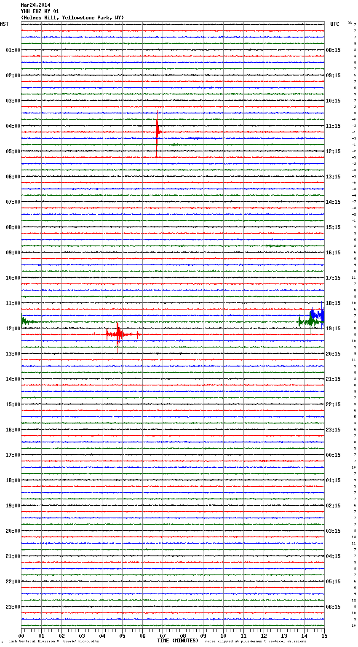Select the 19:00 MST time label
Viewport: 358px width, 647px height.
(x=13, y=506)
